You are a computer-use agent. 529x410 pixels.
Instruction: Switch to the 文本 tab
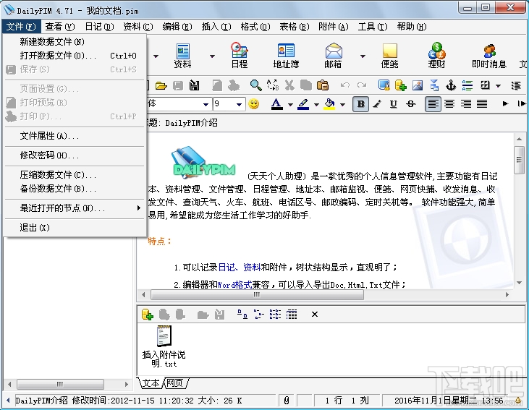[x=151, y=383]
